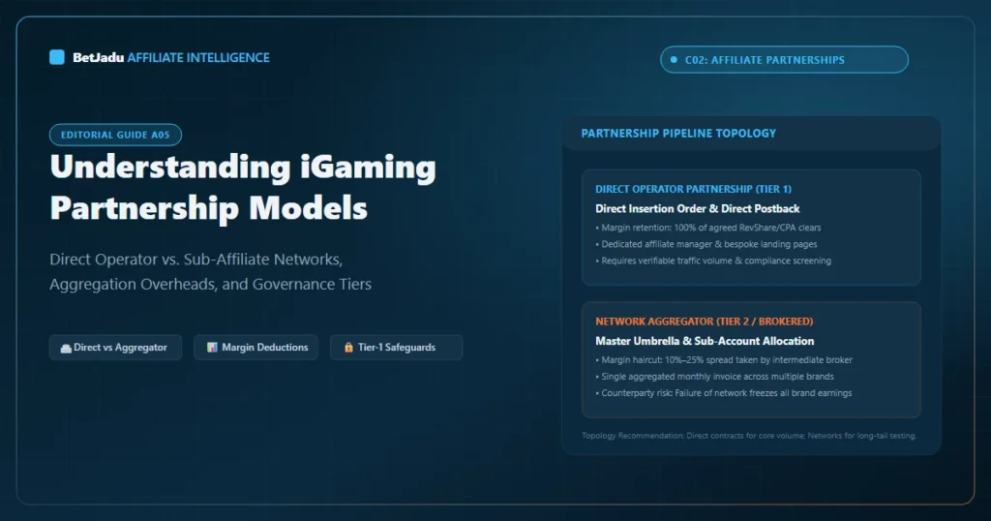Click the AFFILIATE INTELLIGENCE header text
This screenshot has height=521, width=991.
tap(198, 57)
